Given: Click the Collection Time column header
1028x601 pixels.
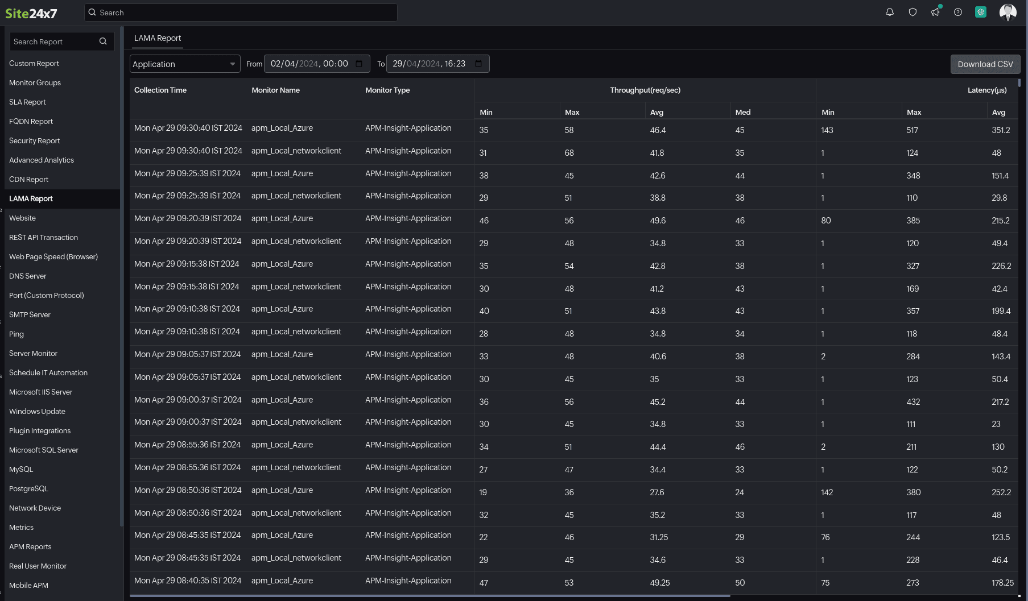Looking at the screenshot, I should click(x=160, y=90).
